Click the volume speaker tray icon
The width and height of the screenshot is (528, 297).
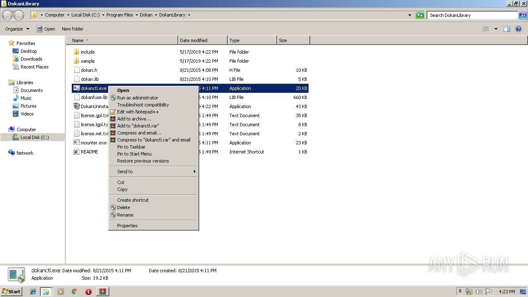479,292
